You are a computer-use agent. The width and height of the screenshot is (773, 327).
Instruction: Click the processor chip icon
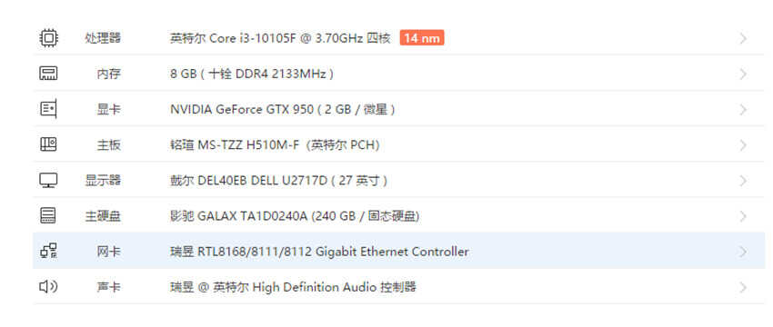(48, 38)
